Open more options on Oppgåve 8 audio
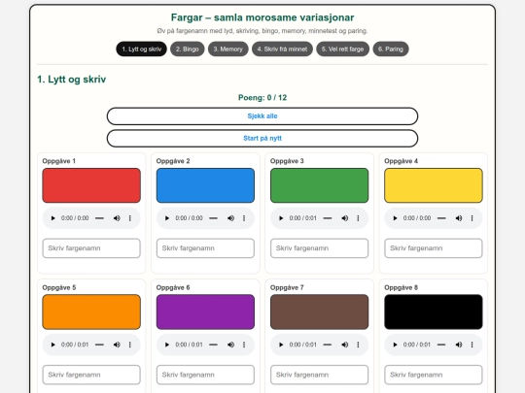Image resolution: width=525 pixels, height=393 pixels. [472, 344]
